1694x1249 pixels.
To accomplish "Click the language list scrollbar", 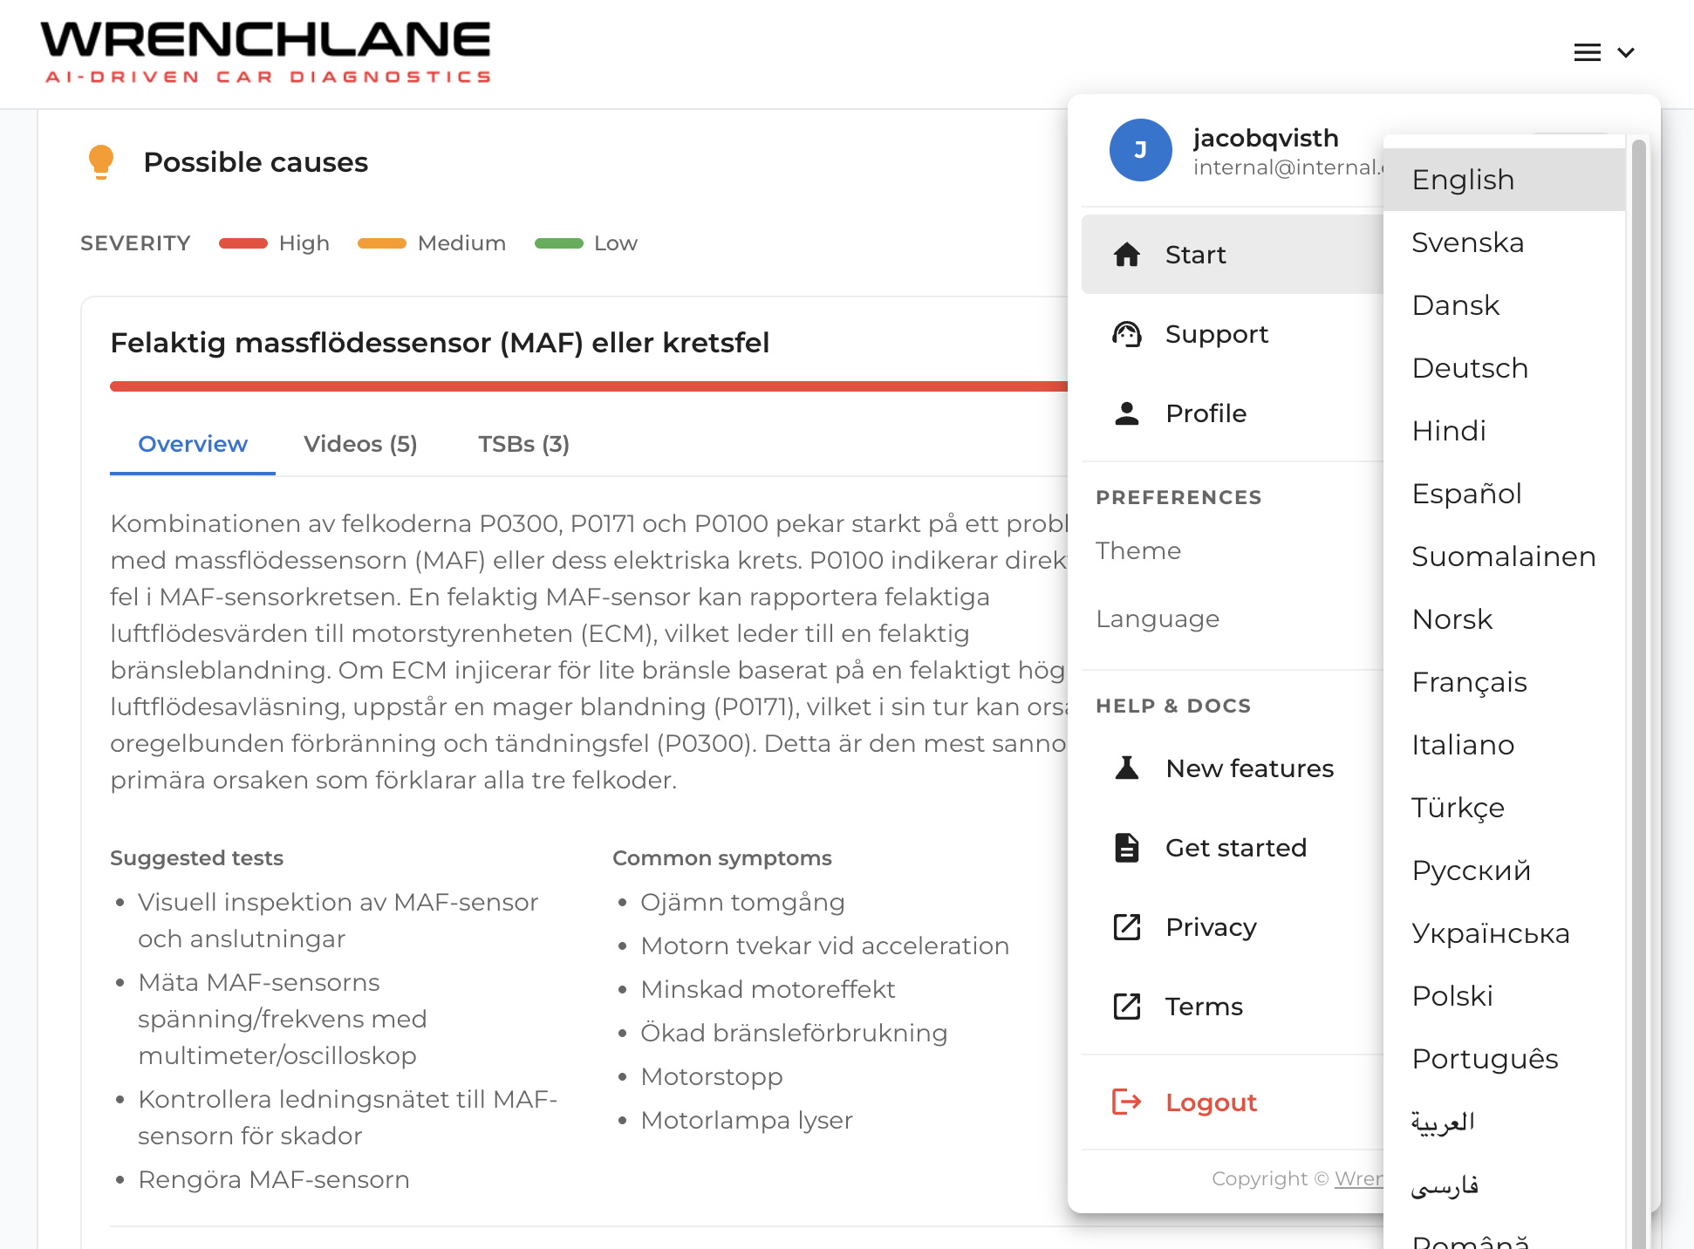I will pos(1638,689).
